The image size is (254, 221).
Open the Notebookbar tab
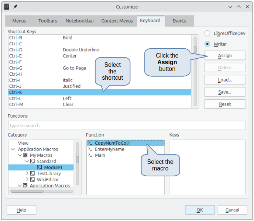coord(80,21)
